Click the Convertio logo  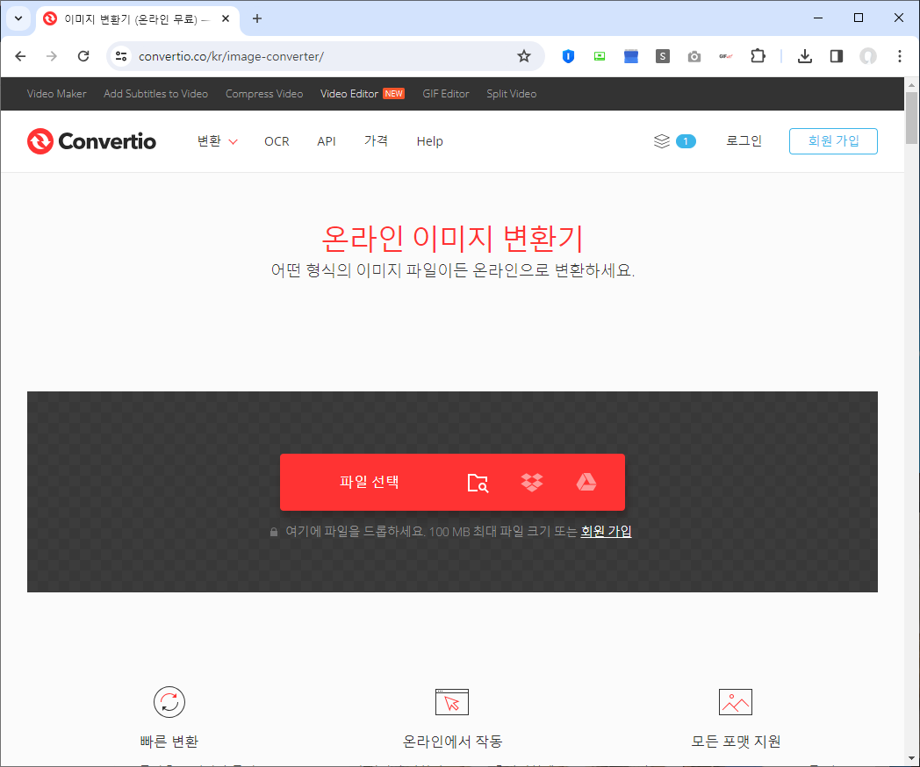(x=91, y=140)
